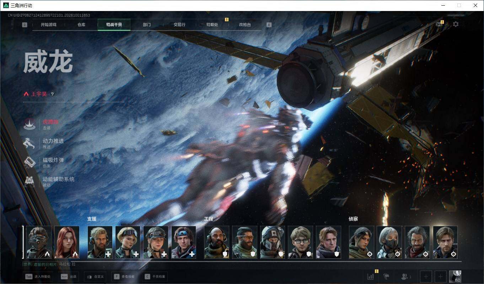
Task: Open the 仓库 tab
Action: click(x=81, y=25)
